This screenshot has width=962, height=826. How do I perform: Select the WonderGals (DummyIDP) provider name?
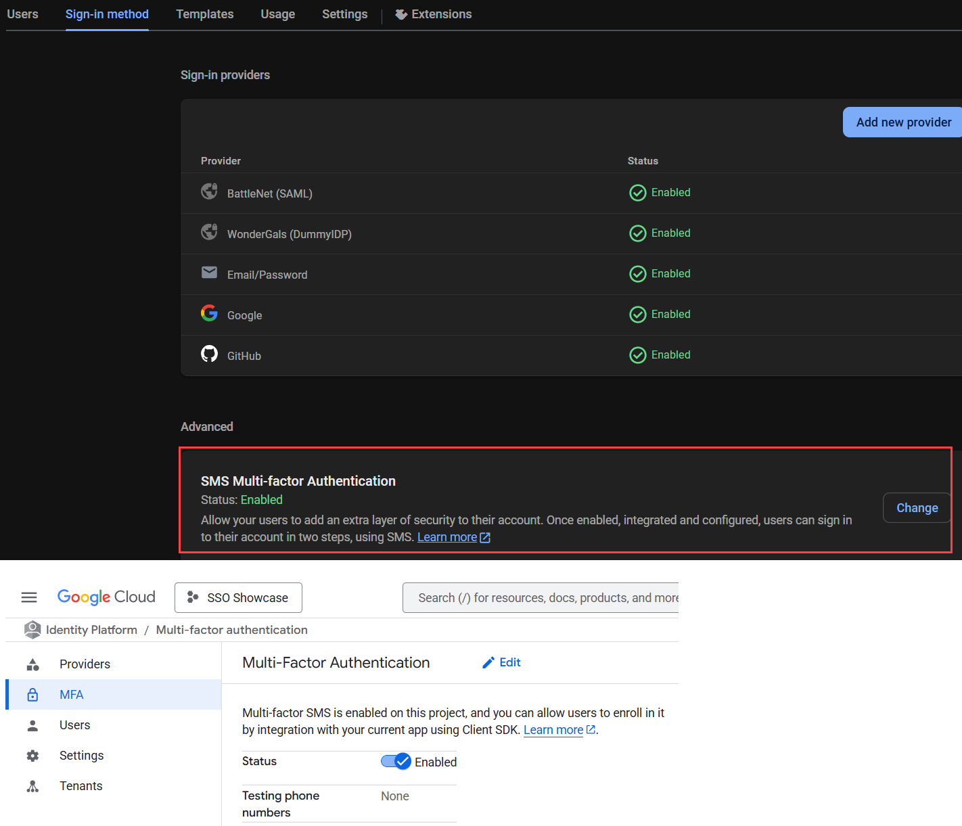[x=290, y=234]
